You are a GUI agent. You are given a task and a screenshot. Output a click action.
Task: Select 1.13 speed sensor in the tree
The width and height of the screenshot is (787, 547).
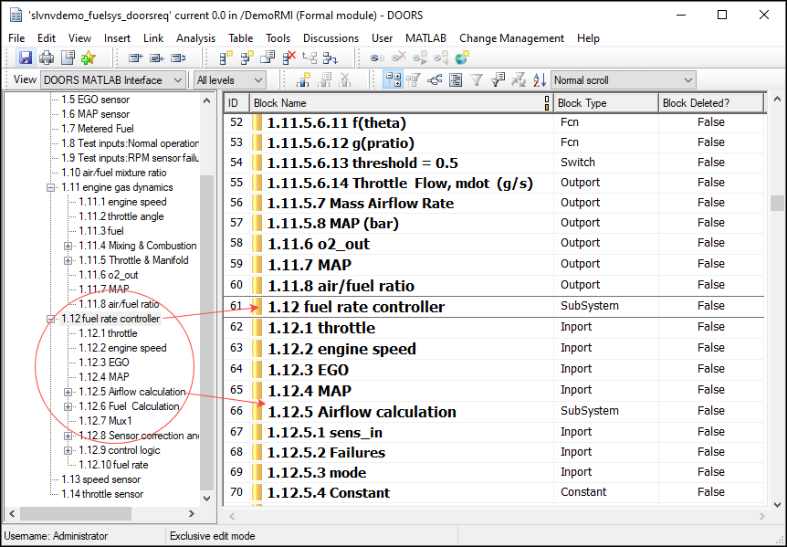pyautogui.click(x=100, y=479)
